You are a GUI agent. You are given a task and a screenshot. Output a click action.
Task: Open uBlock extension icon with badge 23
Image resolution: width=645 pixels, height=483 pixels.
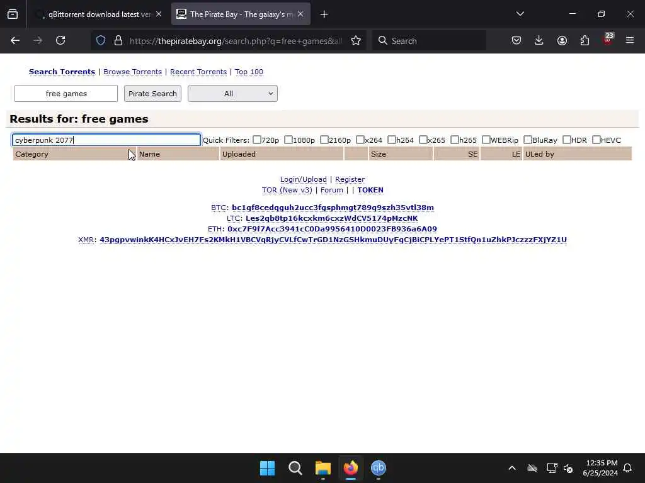pos(608,40)
